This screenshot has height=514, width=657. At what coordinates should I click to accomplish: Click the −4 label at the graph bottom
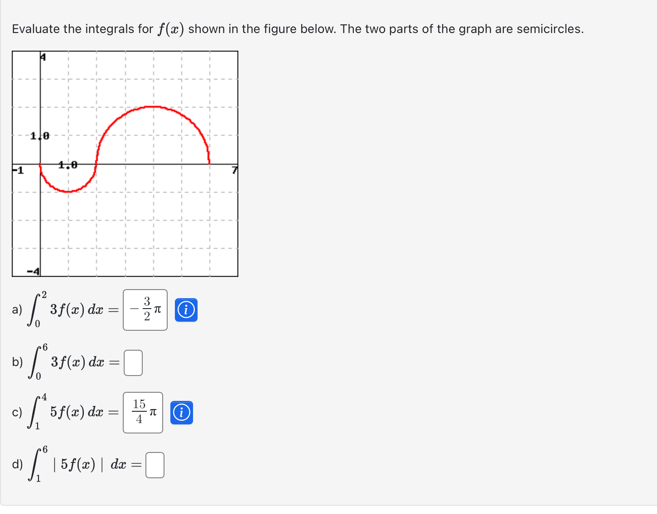34,271
